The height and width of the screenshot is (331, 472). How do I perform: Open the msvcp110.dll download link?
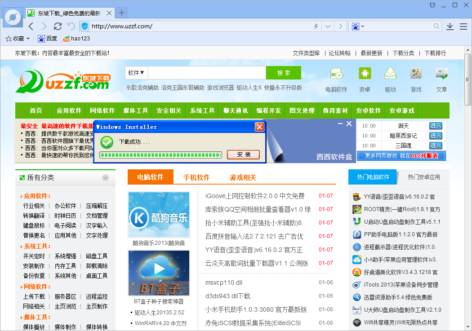click(224, 282)
